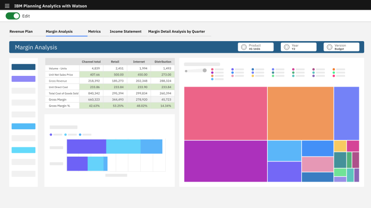Screen dimensions: 371x208
Task: Select the large orange treemap block
Action: (300, 113)
